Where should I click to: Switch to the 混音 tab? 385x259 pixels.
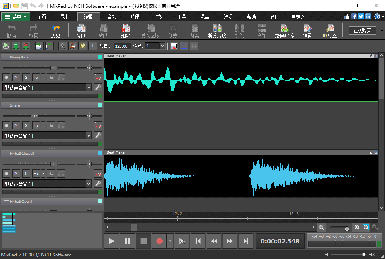[x=205, y=17]
